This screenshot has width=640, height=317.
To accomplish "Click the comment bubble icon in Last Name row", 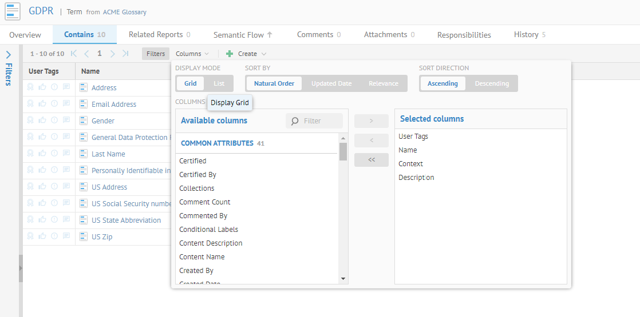I will 66,154.
